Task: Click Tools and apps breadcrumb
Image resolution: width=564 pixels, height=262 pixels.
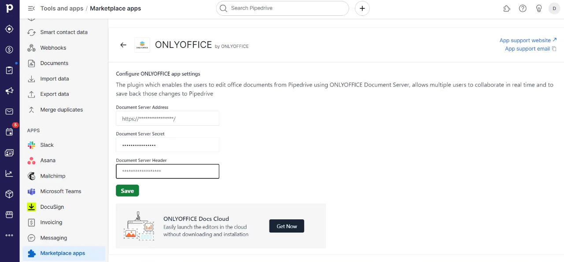Action: pos(62,8)
